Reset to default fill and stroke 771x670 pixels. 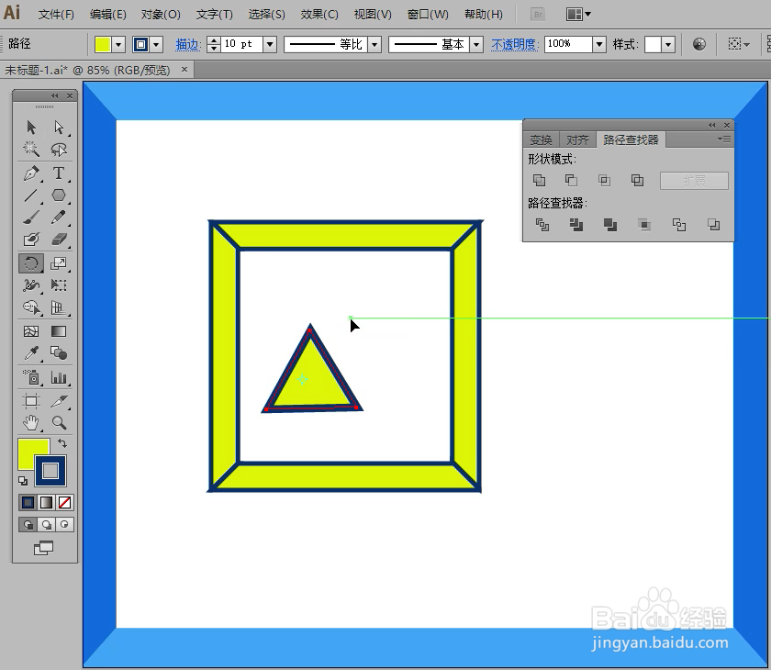click(x=23, y=480)
